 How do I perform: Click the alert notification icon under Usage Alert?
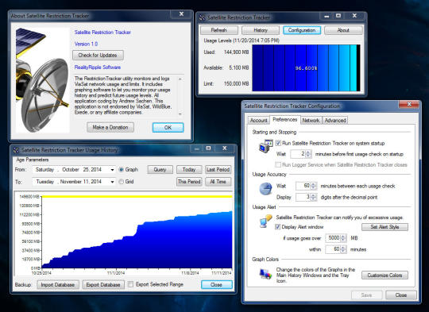pos(265,221)
